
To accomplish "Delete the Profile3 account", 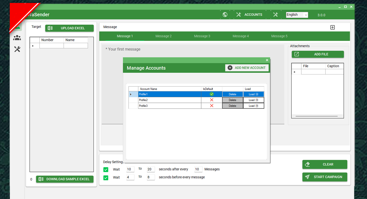I will coord(232,106).
